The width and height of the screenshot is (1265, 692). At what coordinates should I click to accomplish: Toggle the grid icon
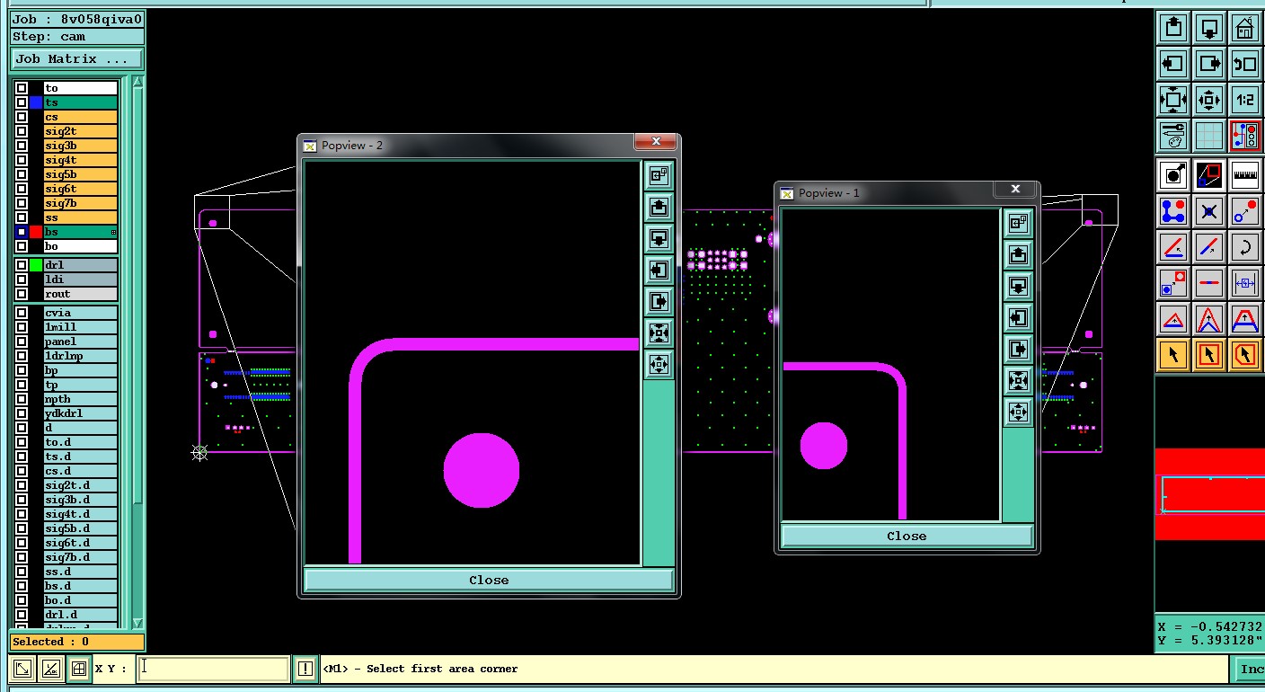[x=1209, y=136]
